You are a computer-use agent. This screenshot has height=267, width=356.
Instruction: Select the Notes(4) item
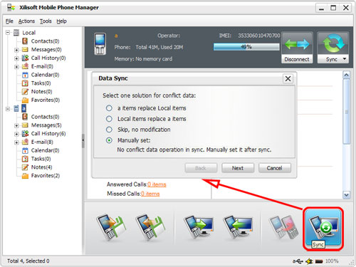click(x=41, y=167)
